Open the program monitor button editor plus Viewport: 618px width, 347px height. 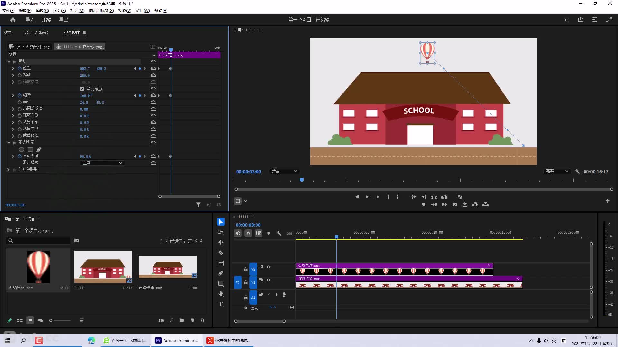point(608,201)
